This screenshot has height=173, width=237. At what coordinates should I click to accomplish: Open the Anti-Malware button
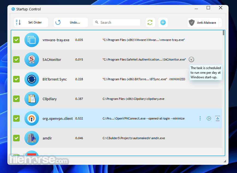point(203,23)
